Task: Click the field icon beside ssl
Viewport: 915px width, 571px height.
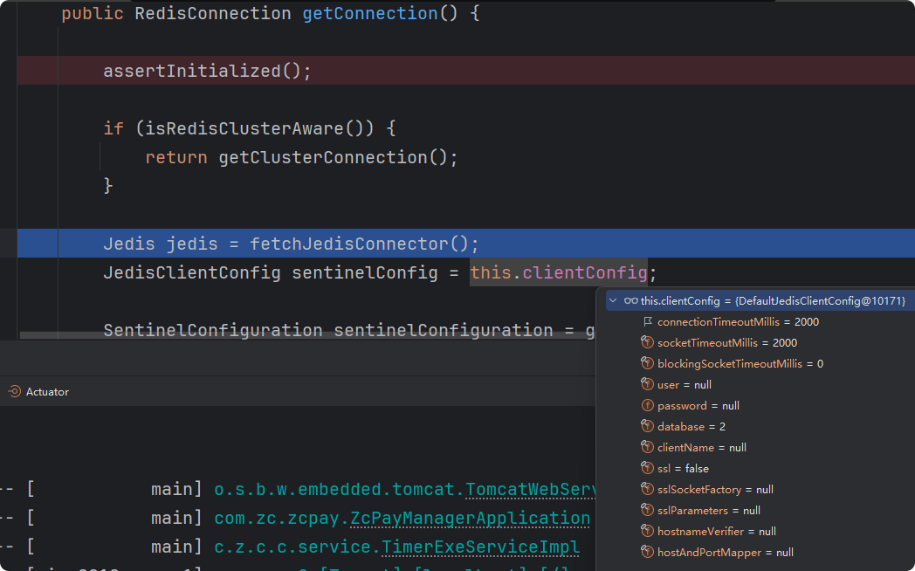Action: click(647, 468)
